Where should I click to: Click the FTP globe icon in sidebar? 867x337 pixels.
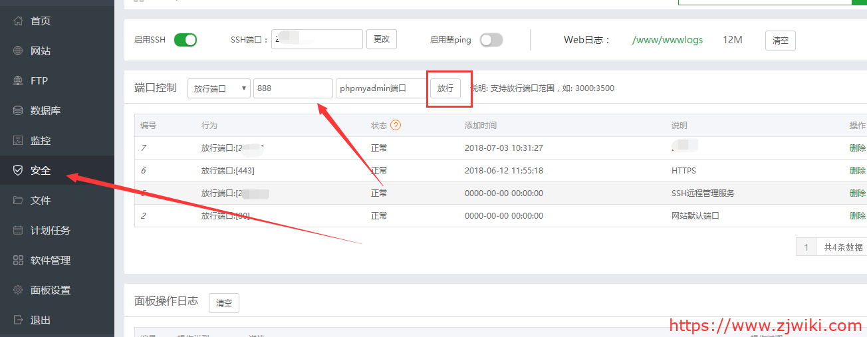18,80
